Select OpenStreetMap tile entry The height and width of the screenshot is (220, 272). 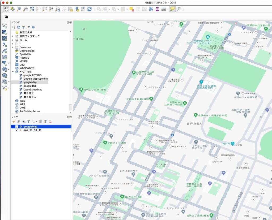tap(33, 90)
